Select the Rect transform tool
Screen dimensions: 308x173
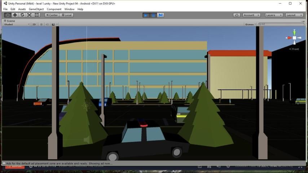[36, 15]
